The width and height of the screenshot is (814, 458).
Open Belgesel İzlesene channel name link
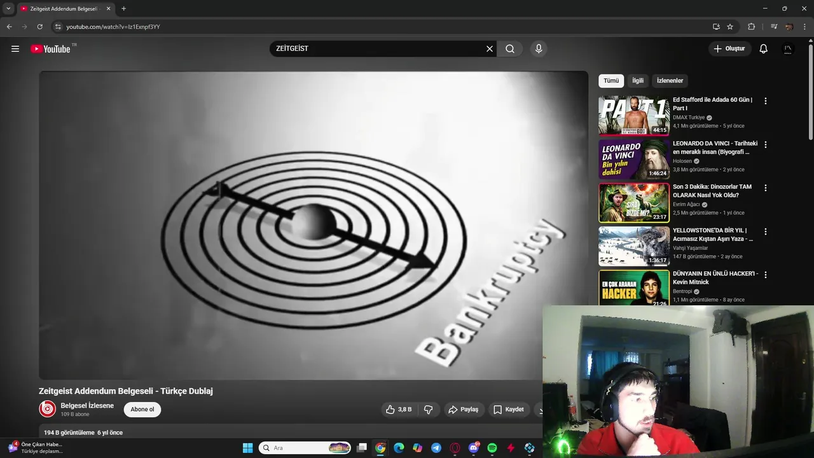click(87, 406)
